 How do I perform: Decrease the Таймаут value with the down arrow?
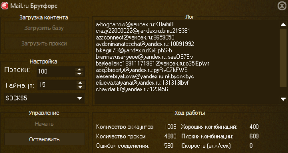click(80, 87)
